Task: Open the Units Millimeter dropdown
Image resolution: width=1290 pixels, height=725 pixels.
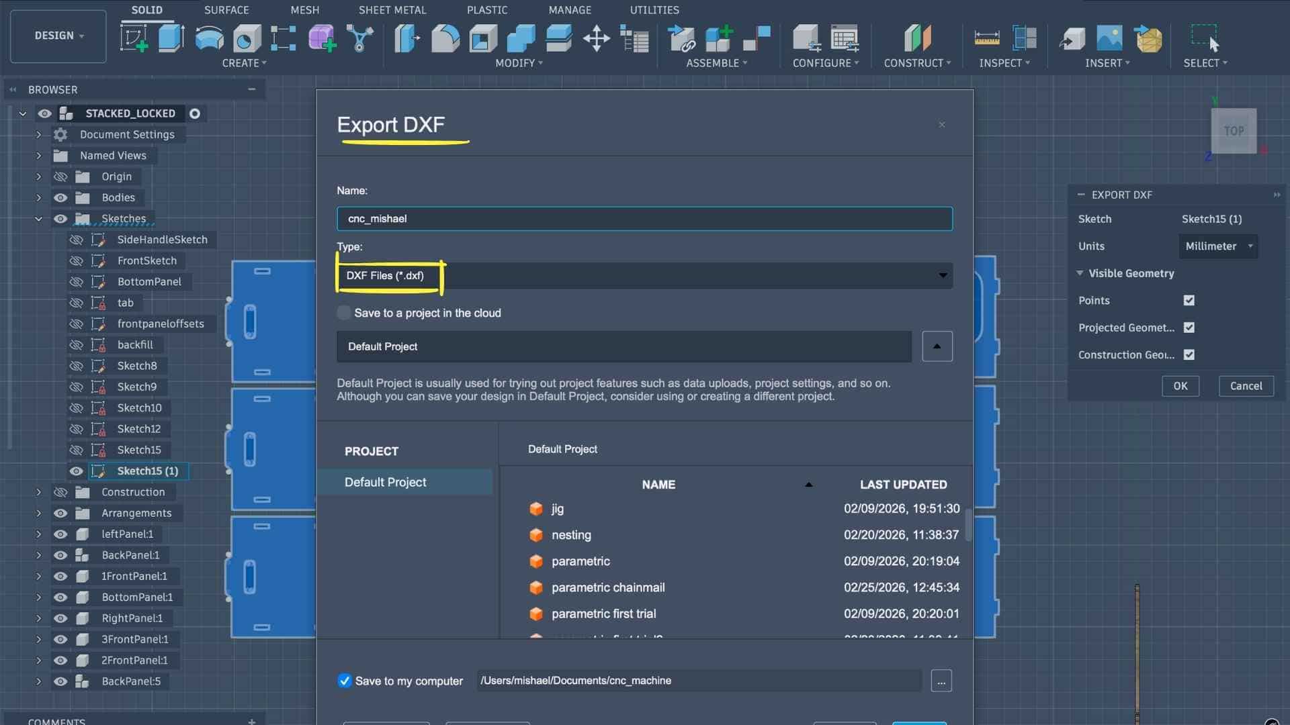Action: pos(1218,246)
